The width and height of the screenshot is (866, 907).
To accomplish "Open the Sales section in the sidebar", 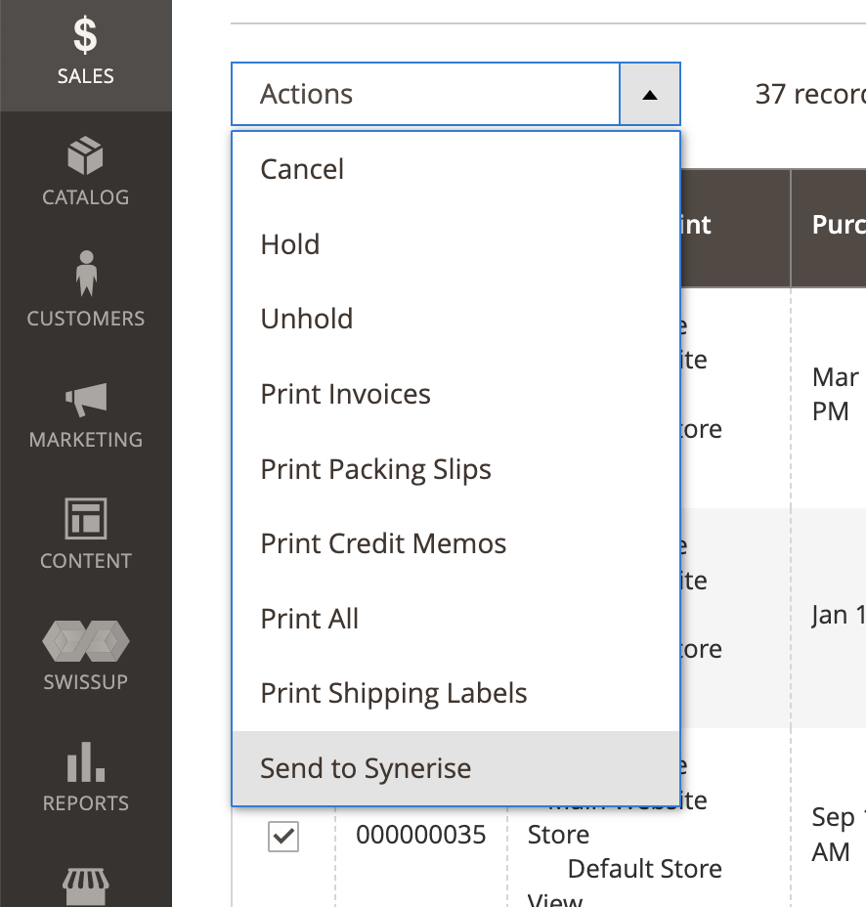I will tap(86, 54).
